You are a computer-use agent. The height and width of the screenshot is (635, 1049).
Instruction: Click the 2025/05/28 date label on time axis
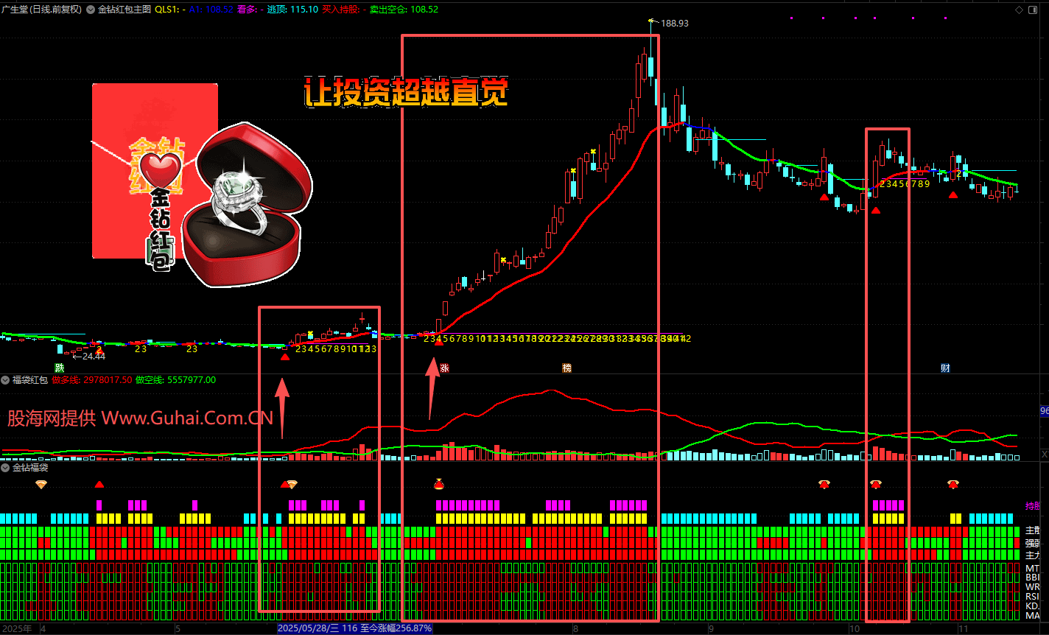(307, 628)
